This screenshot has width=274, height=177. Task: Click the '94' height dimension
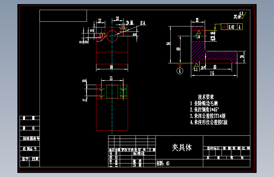tap(168, 43)
